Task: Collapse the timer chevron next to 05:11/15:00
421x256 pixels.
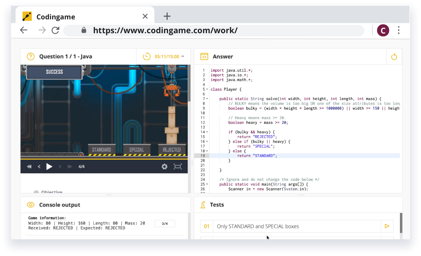Action: (183, 57)
